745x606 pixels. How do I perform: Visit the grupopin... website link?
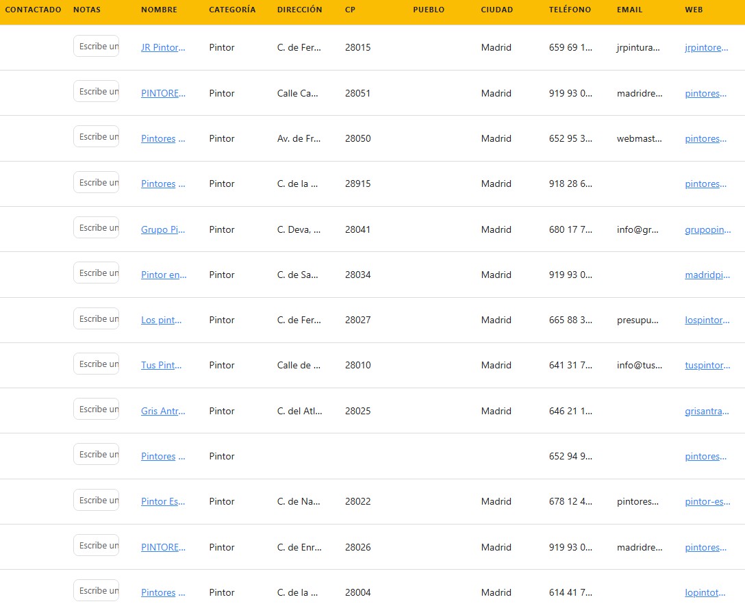(x=707, y=229)
